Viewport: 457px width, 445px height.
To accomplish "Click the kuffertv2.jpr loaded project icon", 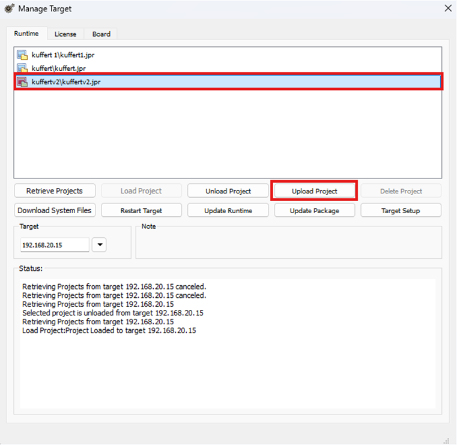I will tap(22, 82).
